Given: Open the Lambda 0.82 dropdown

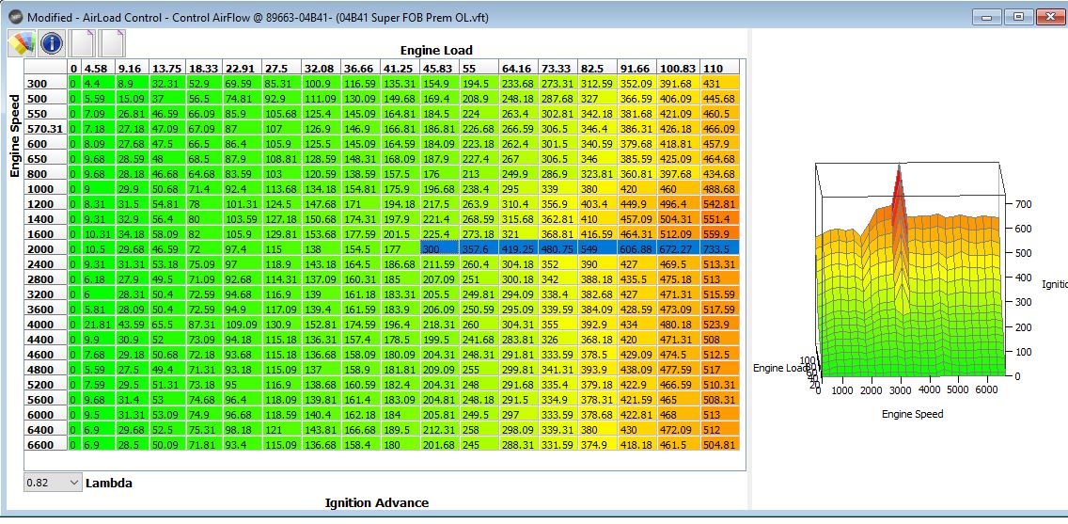Looking at the screenshot, I should click(53, 483).
